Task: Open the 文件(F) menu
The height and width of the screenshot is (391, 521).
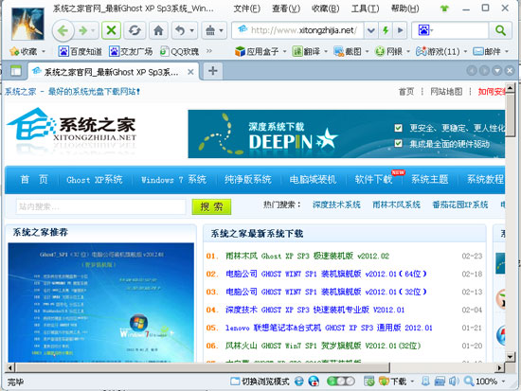Action: pos(246,9)
